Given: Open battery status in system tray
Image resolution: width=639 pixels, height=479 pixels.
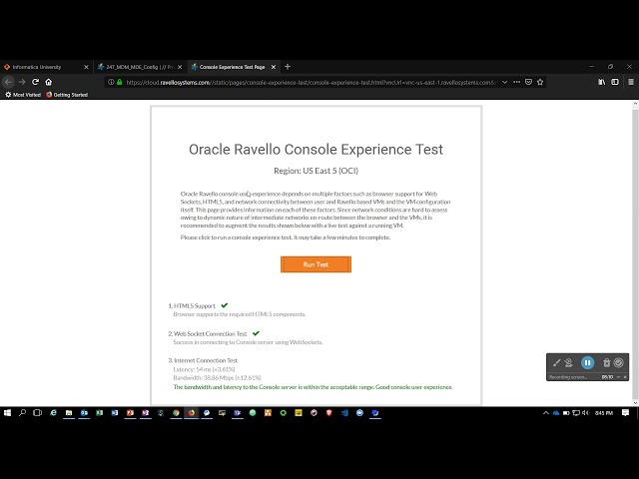Looking at the screenshot, I should pos(566,412).
